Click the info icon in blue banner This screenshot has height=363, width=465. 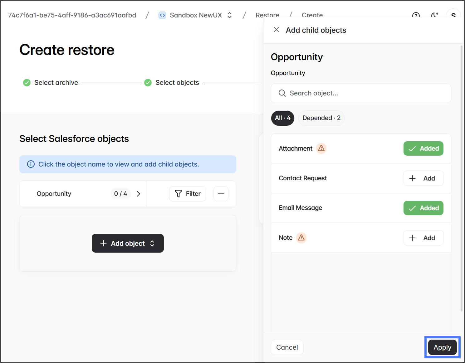click(31, 164)
